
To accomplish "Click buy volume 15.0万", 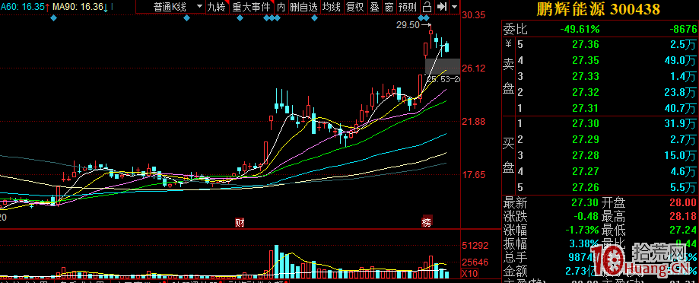I will [x=679, y=155].
